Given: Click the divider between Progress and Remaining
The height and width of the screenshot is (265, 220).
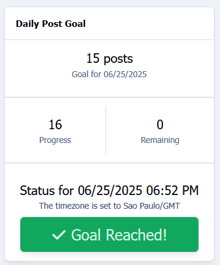Looking at the screenshot, I should click(106, 130).
